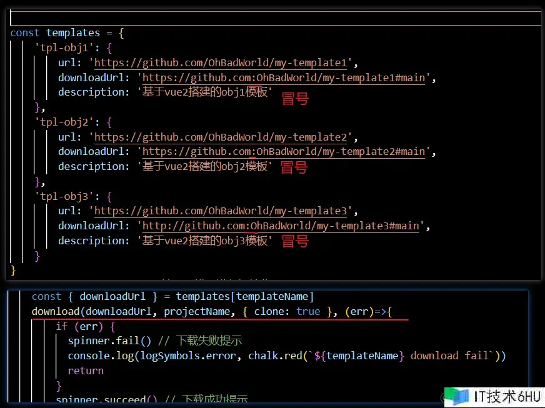Open the my-template1#main downloadUrl link

286,77
